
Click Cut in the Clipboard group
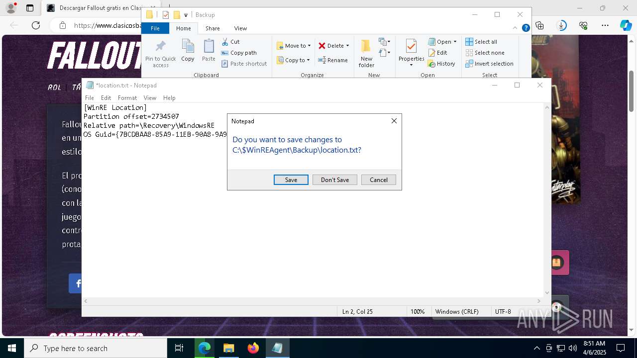[x=230, y=42]
